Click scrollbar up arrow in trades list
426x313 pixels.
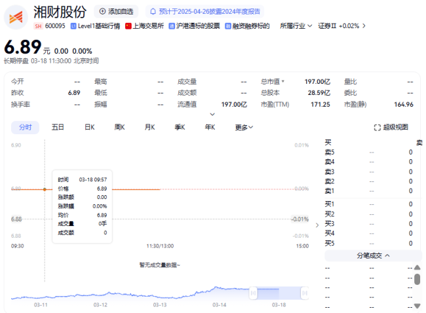pyautogui.click(x=417, y=268)
